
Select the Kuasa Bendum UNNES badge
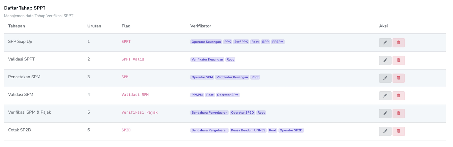[248, 130]
